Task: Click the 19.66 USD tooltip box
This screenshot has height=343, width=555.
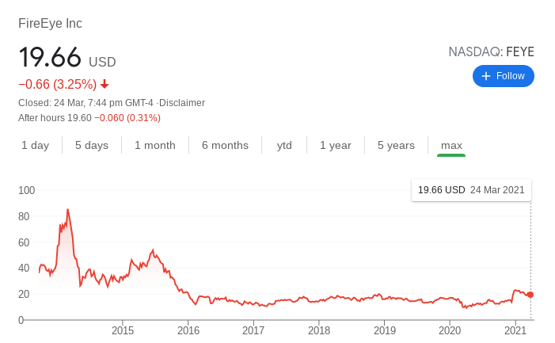Action: pyautogui.click(x=471, y=190)
